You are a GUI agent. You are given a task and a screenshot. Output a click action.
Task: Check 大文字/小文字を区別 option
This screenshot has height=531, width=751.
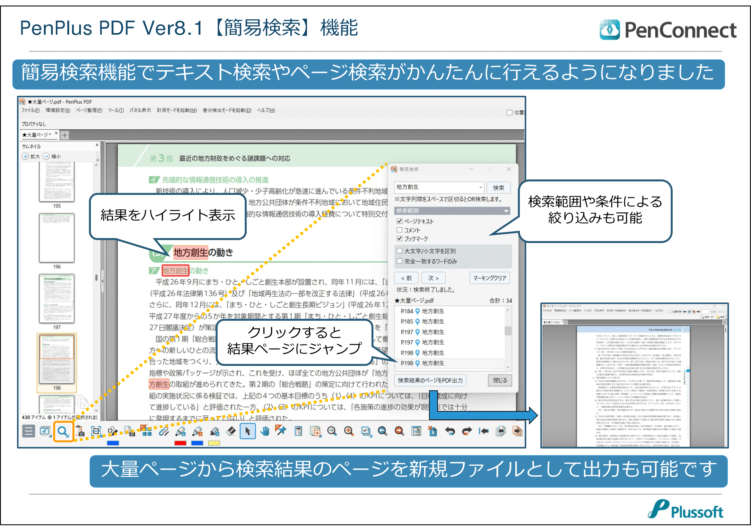click(399, 251)
